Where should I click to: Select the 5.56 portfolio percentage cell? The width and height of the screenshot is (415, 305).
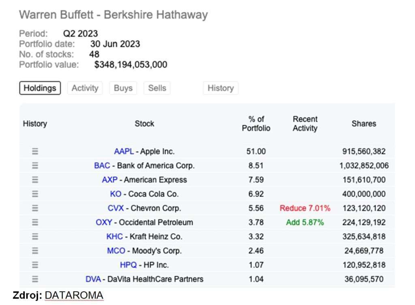[256, 208]
